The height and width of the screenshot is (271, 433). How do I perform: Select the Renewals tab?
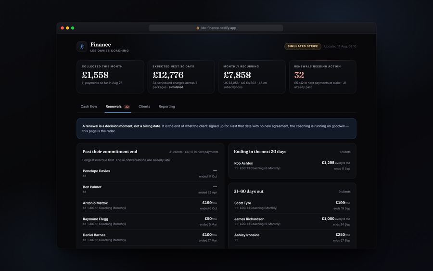(114, 106)
